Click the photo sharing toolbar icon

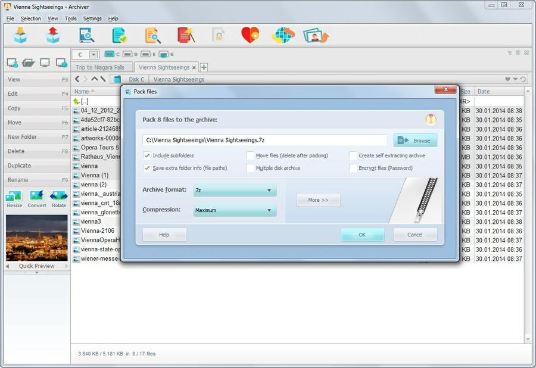tap(316, 36)
